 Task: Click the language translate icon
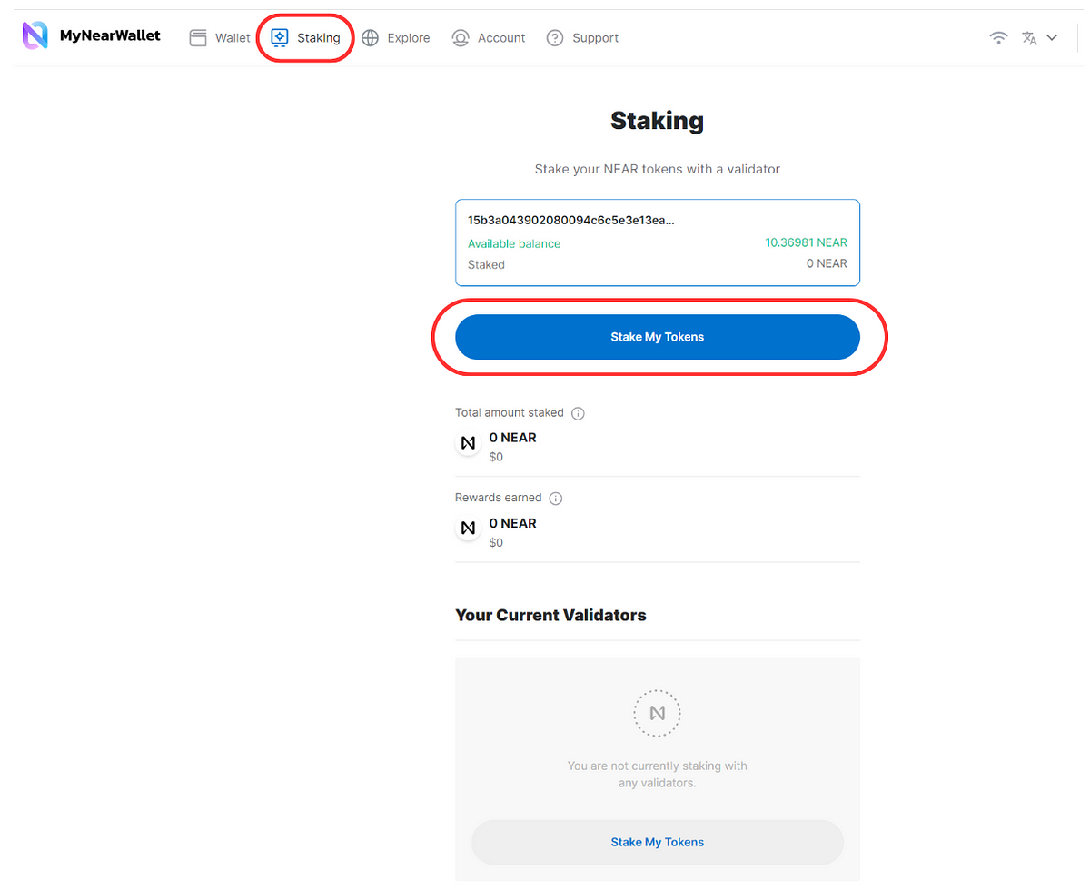coord(1029,38)
